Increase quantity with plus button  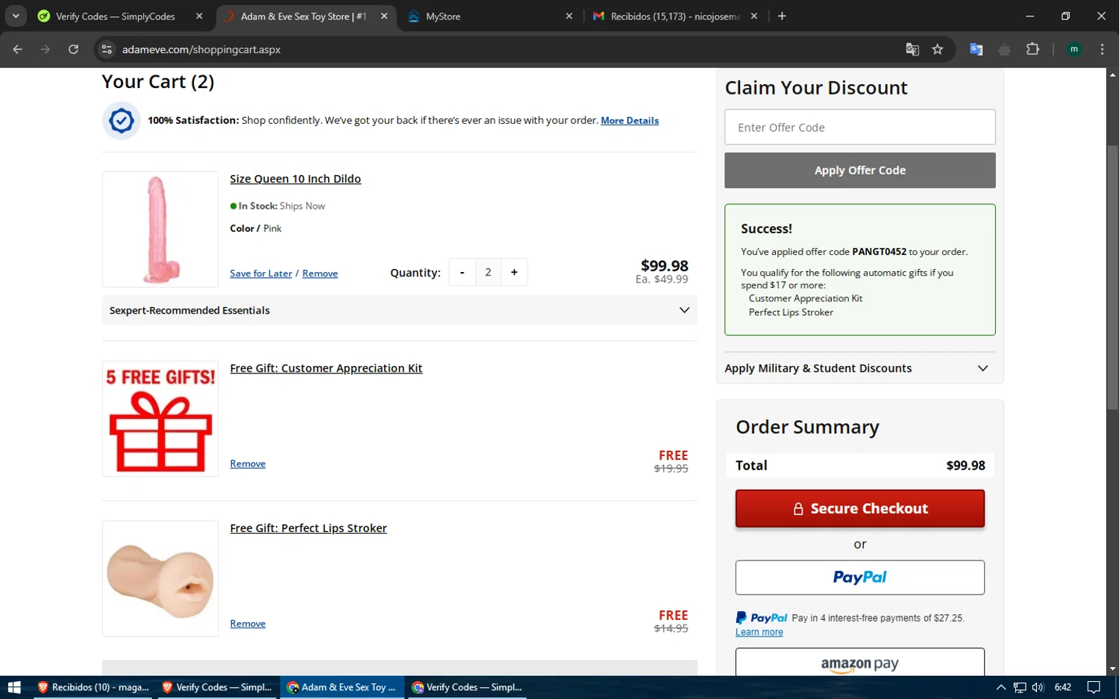[514, 272]
